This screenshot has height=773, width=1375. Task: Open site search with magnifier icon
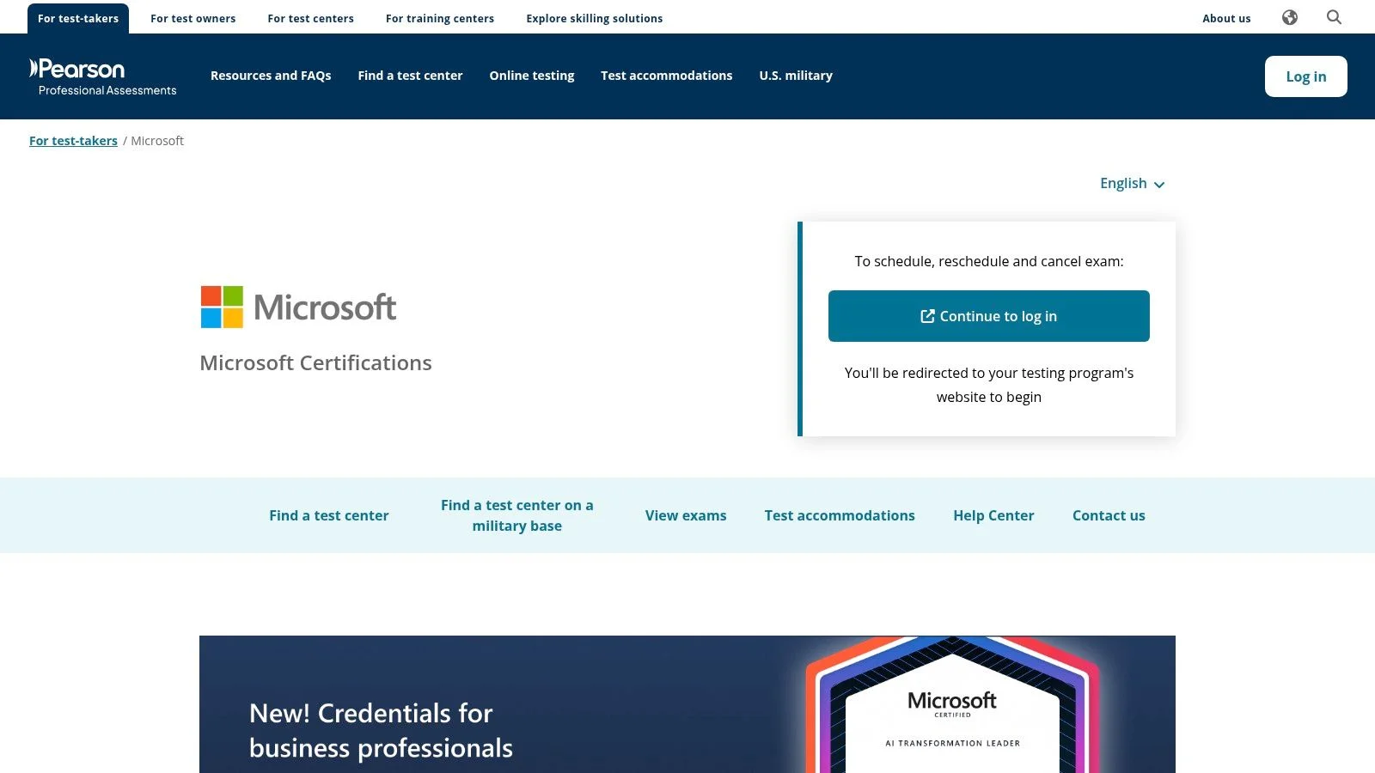(x=1334, y=17)
